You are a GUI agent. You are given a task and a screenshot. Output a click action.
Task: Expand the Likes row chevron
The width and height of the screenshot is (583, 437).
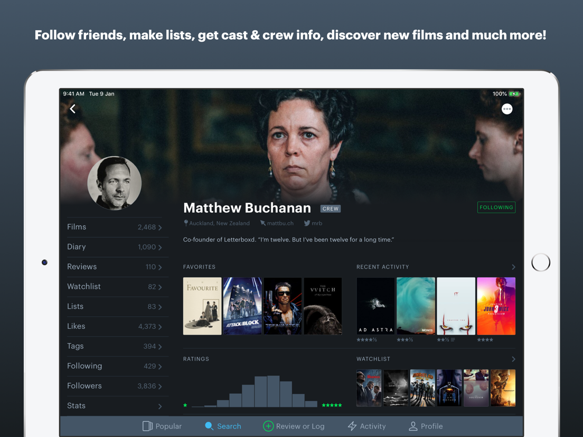160,327
